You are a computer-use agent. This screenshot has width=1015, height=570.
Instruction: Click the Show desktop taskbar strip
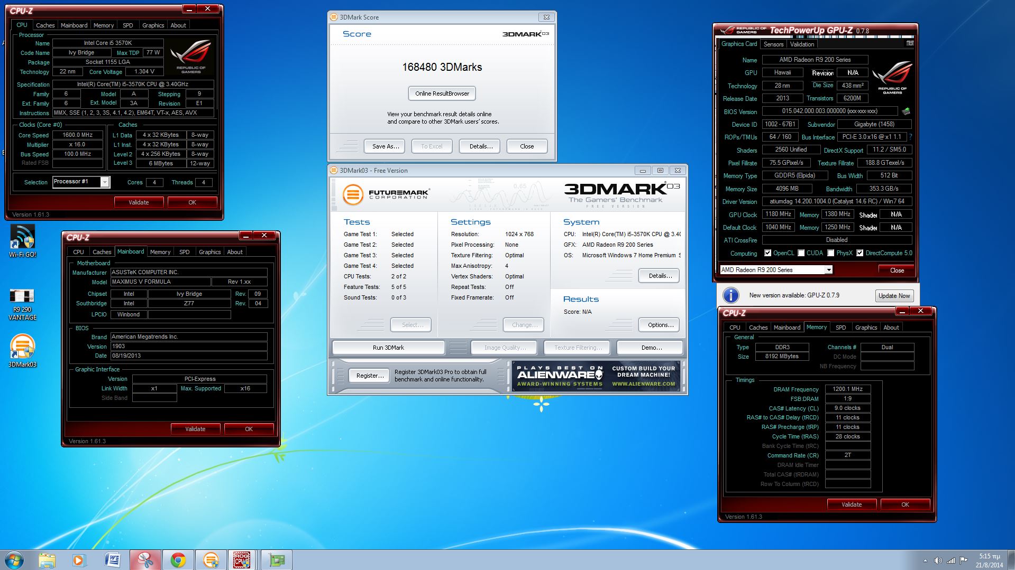1011,560
